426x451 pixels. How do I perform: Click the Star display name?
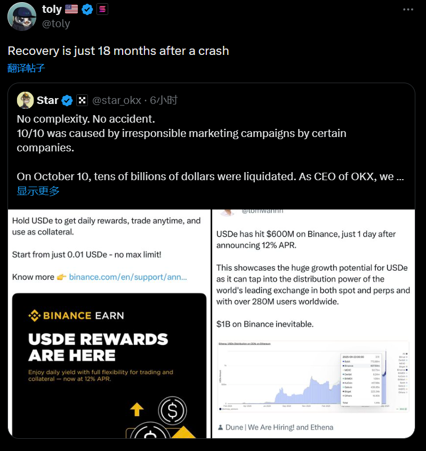(x=47, y=100)
